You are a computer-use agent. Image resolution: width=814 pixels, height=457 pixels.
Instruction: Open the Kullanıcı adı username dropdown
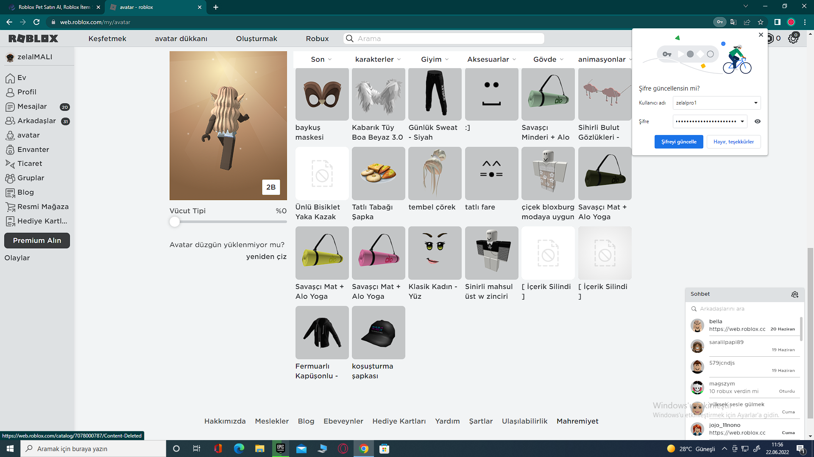[716, 103]
